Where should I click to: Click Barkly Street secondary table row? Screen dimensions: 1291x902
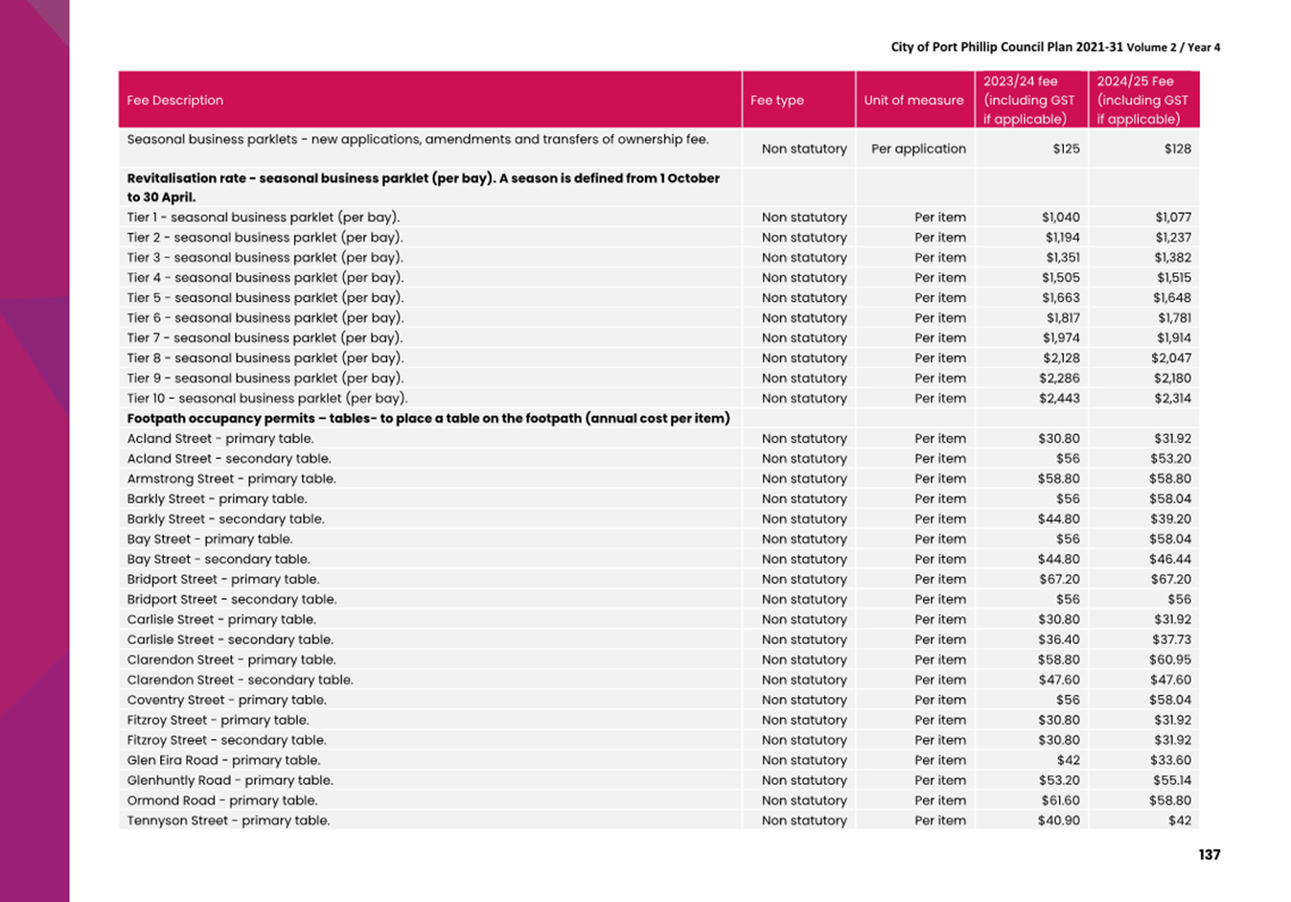pyautogui.click(x=658, y=520)
